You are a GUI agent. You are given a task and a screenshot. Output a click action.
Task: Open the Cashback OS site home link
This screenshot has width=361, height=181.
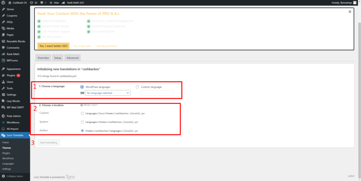point(18,3)
